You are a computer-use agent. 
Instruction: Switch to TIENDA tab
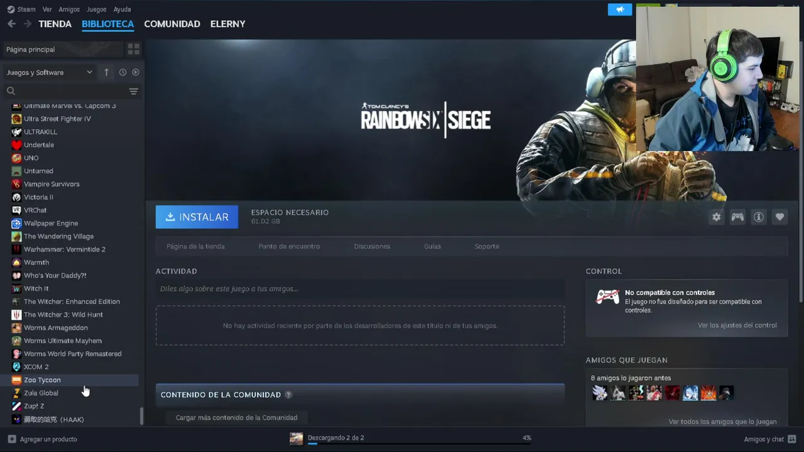(55, 24)
